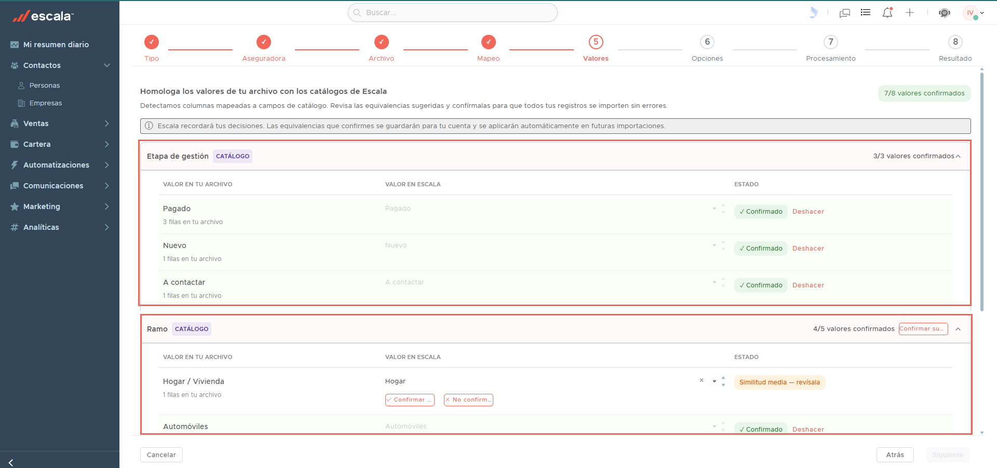Open the Mi resumen diario dashboard icon

click(x=15, y=45)
